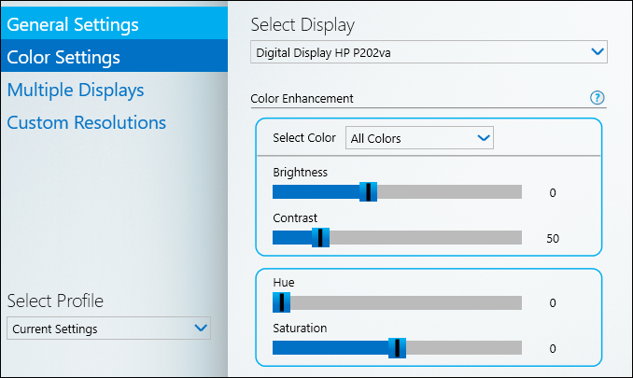Click the Contrast slider track right end
This screenshot has width=633, height=378.
pos(516,237)
